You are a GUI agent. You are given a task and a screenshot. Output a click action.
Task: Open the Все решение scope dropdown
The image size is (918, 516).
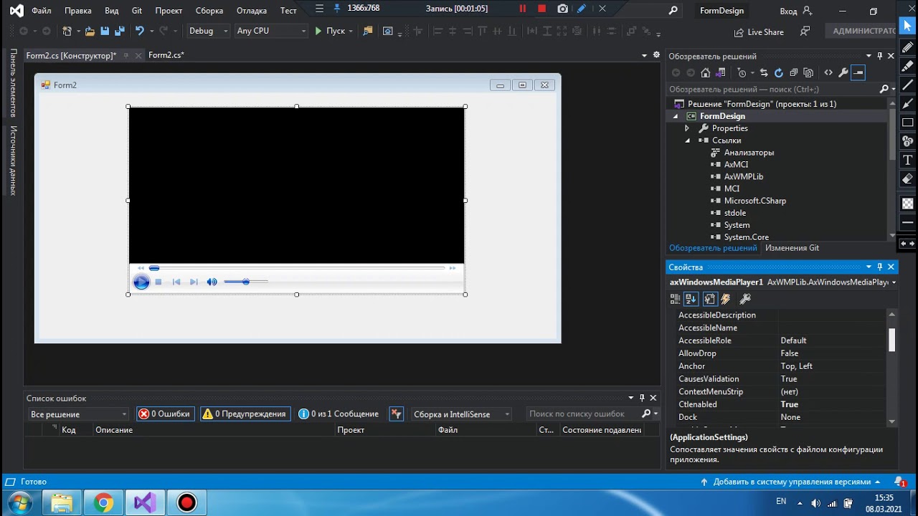pos(78,414)
